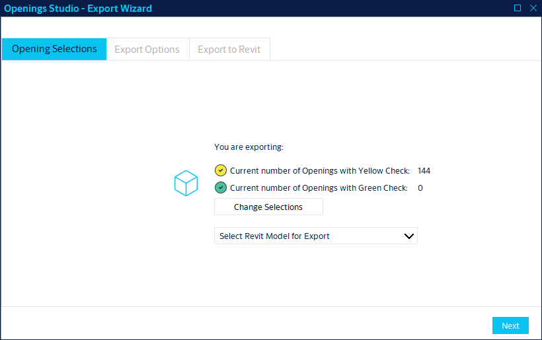Click the Change Selections button
This screenshot has width=542, height=340.
[268, 207]
